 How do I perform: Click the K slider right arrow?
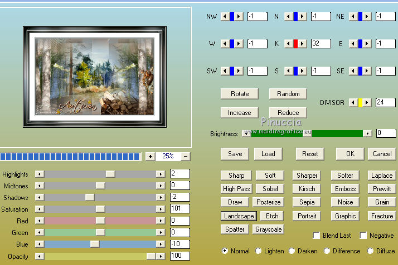(x=302, y=44)
